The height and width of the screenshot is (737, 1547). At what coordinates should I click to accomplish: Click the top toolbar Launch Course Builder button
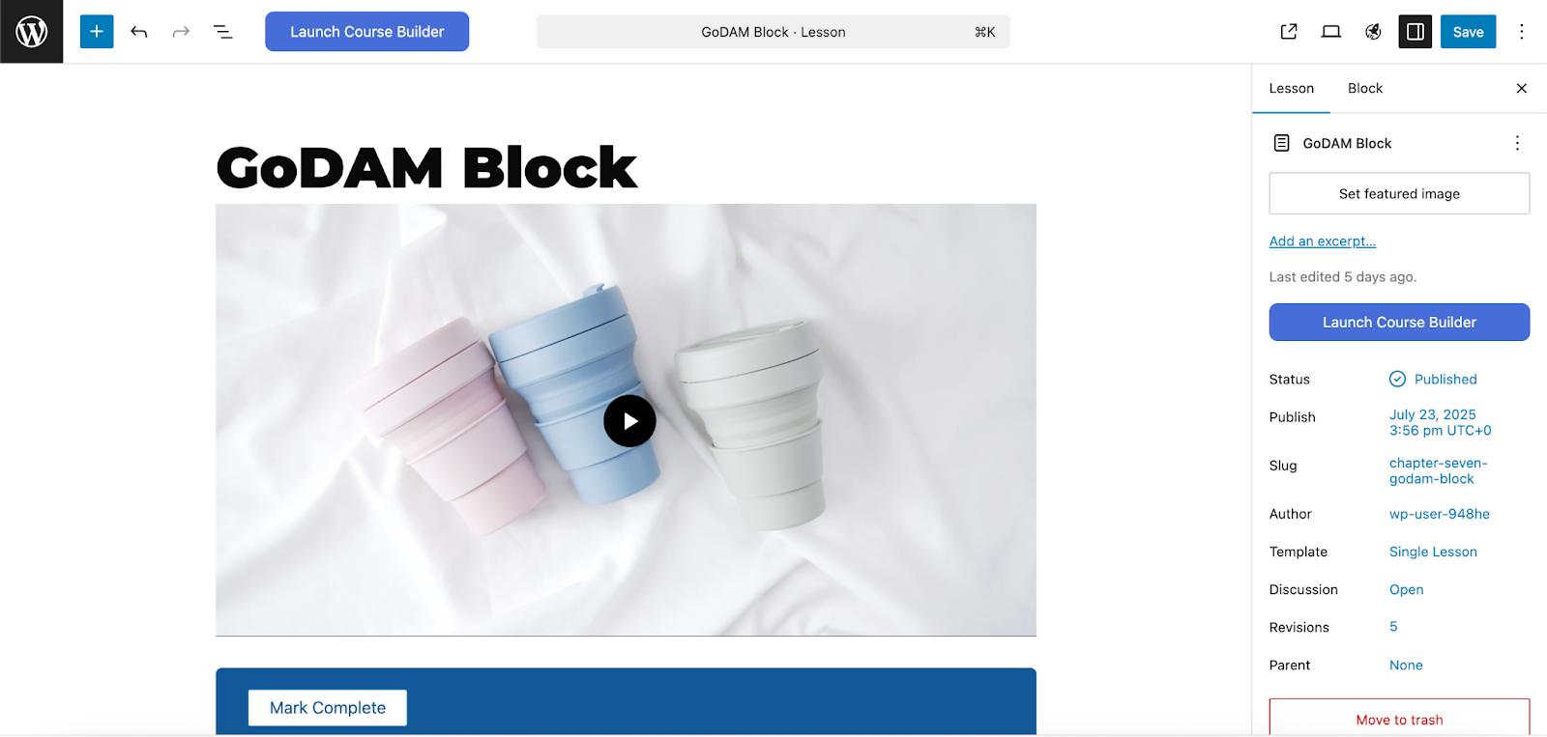click(x=367, y=32)
